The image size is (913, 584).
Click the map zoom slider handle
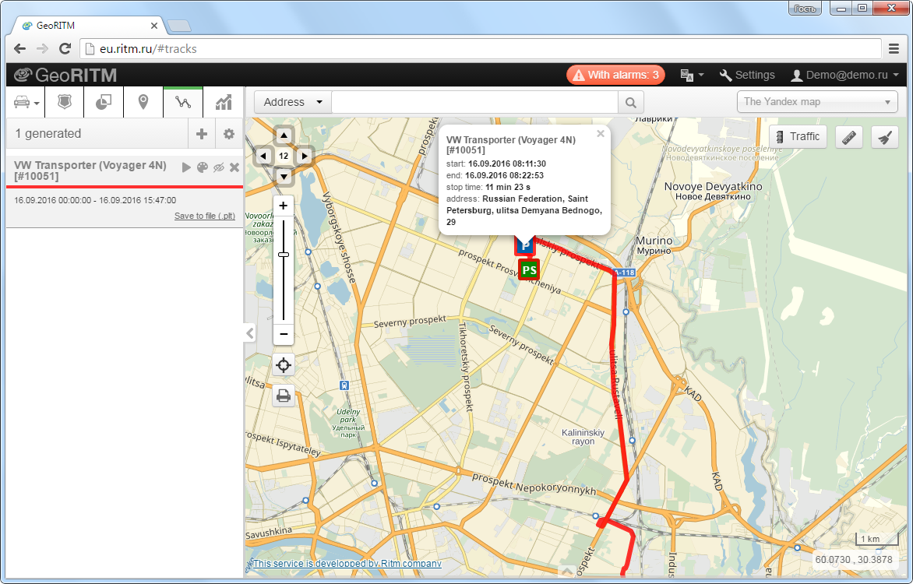pos(284,255)
